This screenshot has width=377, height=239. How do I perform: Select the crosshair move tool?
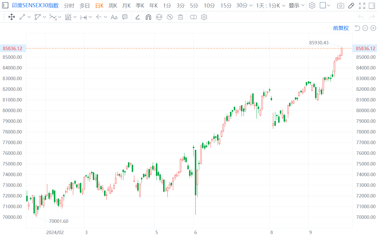pos(12,17)
